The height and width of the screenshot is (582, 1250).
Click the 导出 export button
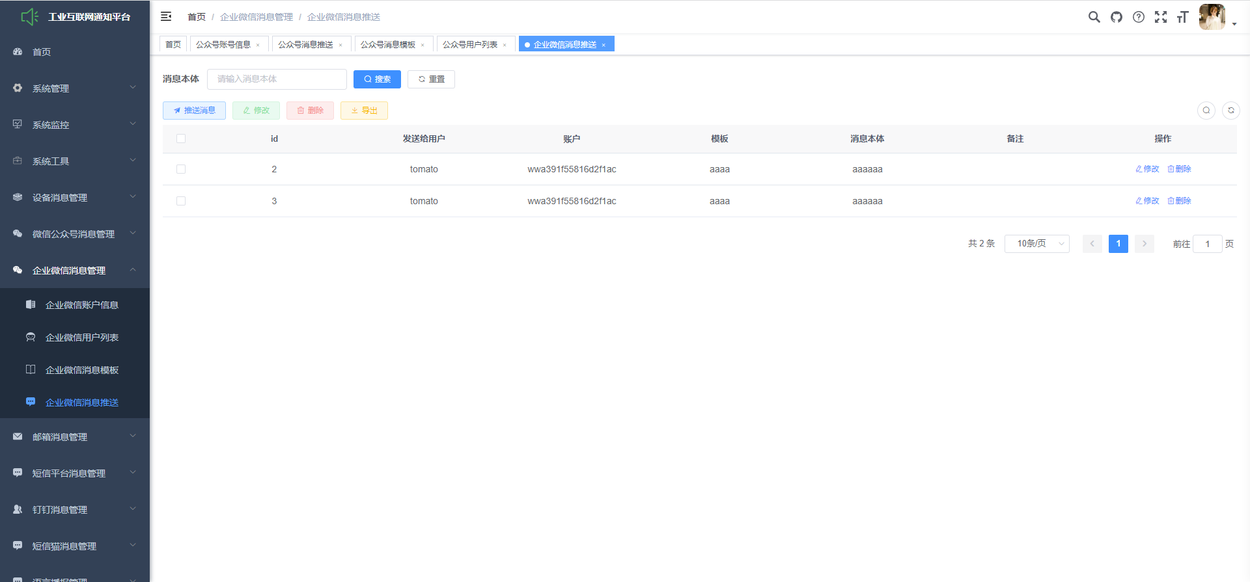(364, 111)
